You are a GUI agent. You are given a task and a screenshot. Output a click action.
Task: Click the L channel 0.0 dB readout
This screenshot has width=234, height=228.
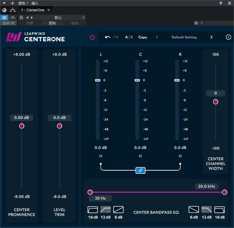(x=101, y=148)
